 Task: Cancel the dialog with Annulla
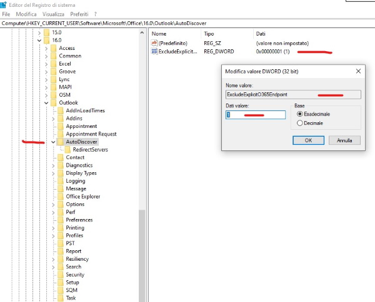344,140
